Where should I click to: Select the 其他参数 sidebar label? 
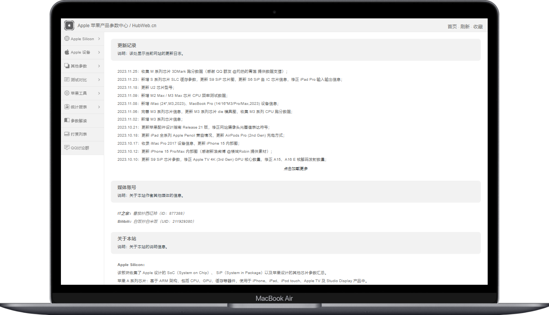(x=79, y=66)
